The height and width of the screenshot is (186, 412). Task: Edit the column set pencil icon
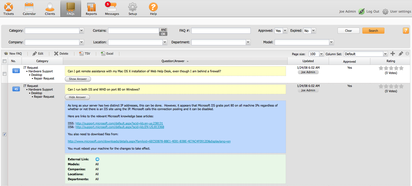pyautogui.click(x=401, y=54)
